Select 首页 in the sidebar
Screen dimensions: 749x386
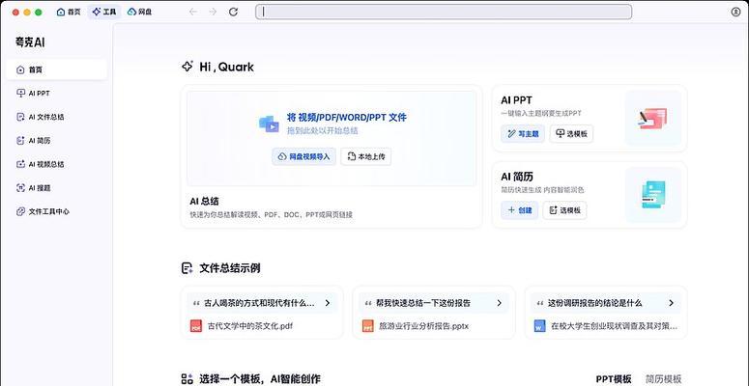56,69
